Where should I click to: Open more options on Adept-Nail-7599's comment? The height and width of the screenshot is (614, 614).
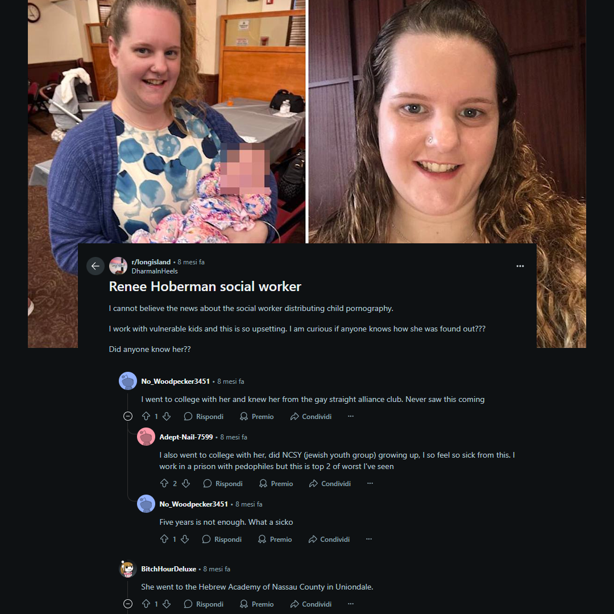(x=370, y=484)
